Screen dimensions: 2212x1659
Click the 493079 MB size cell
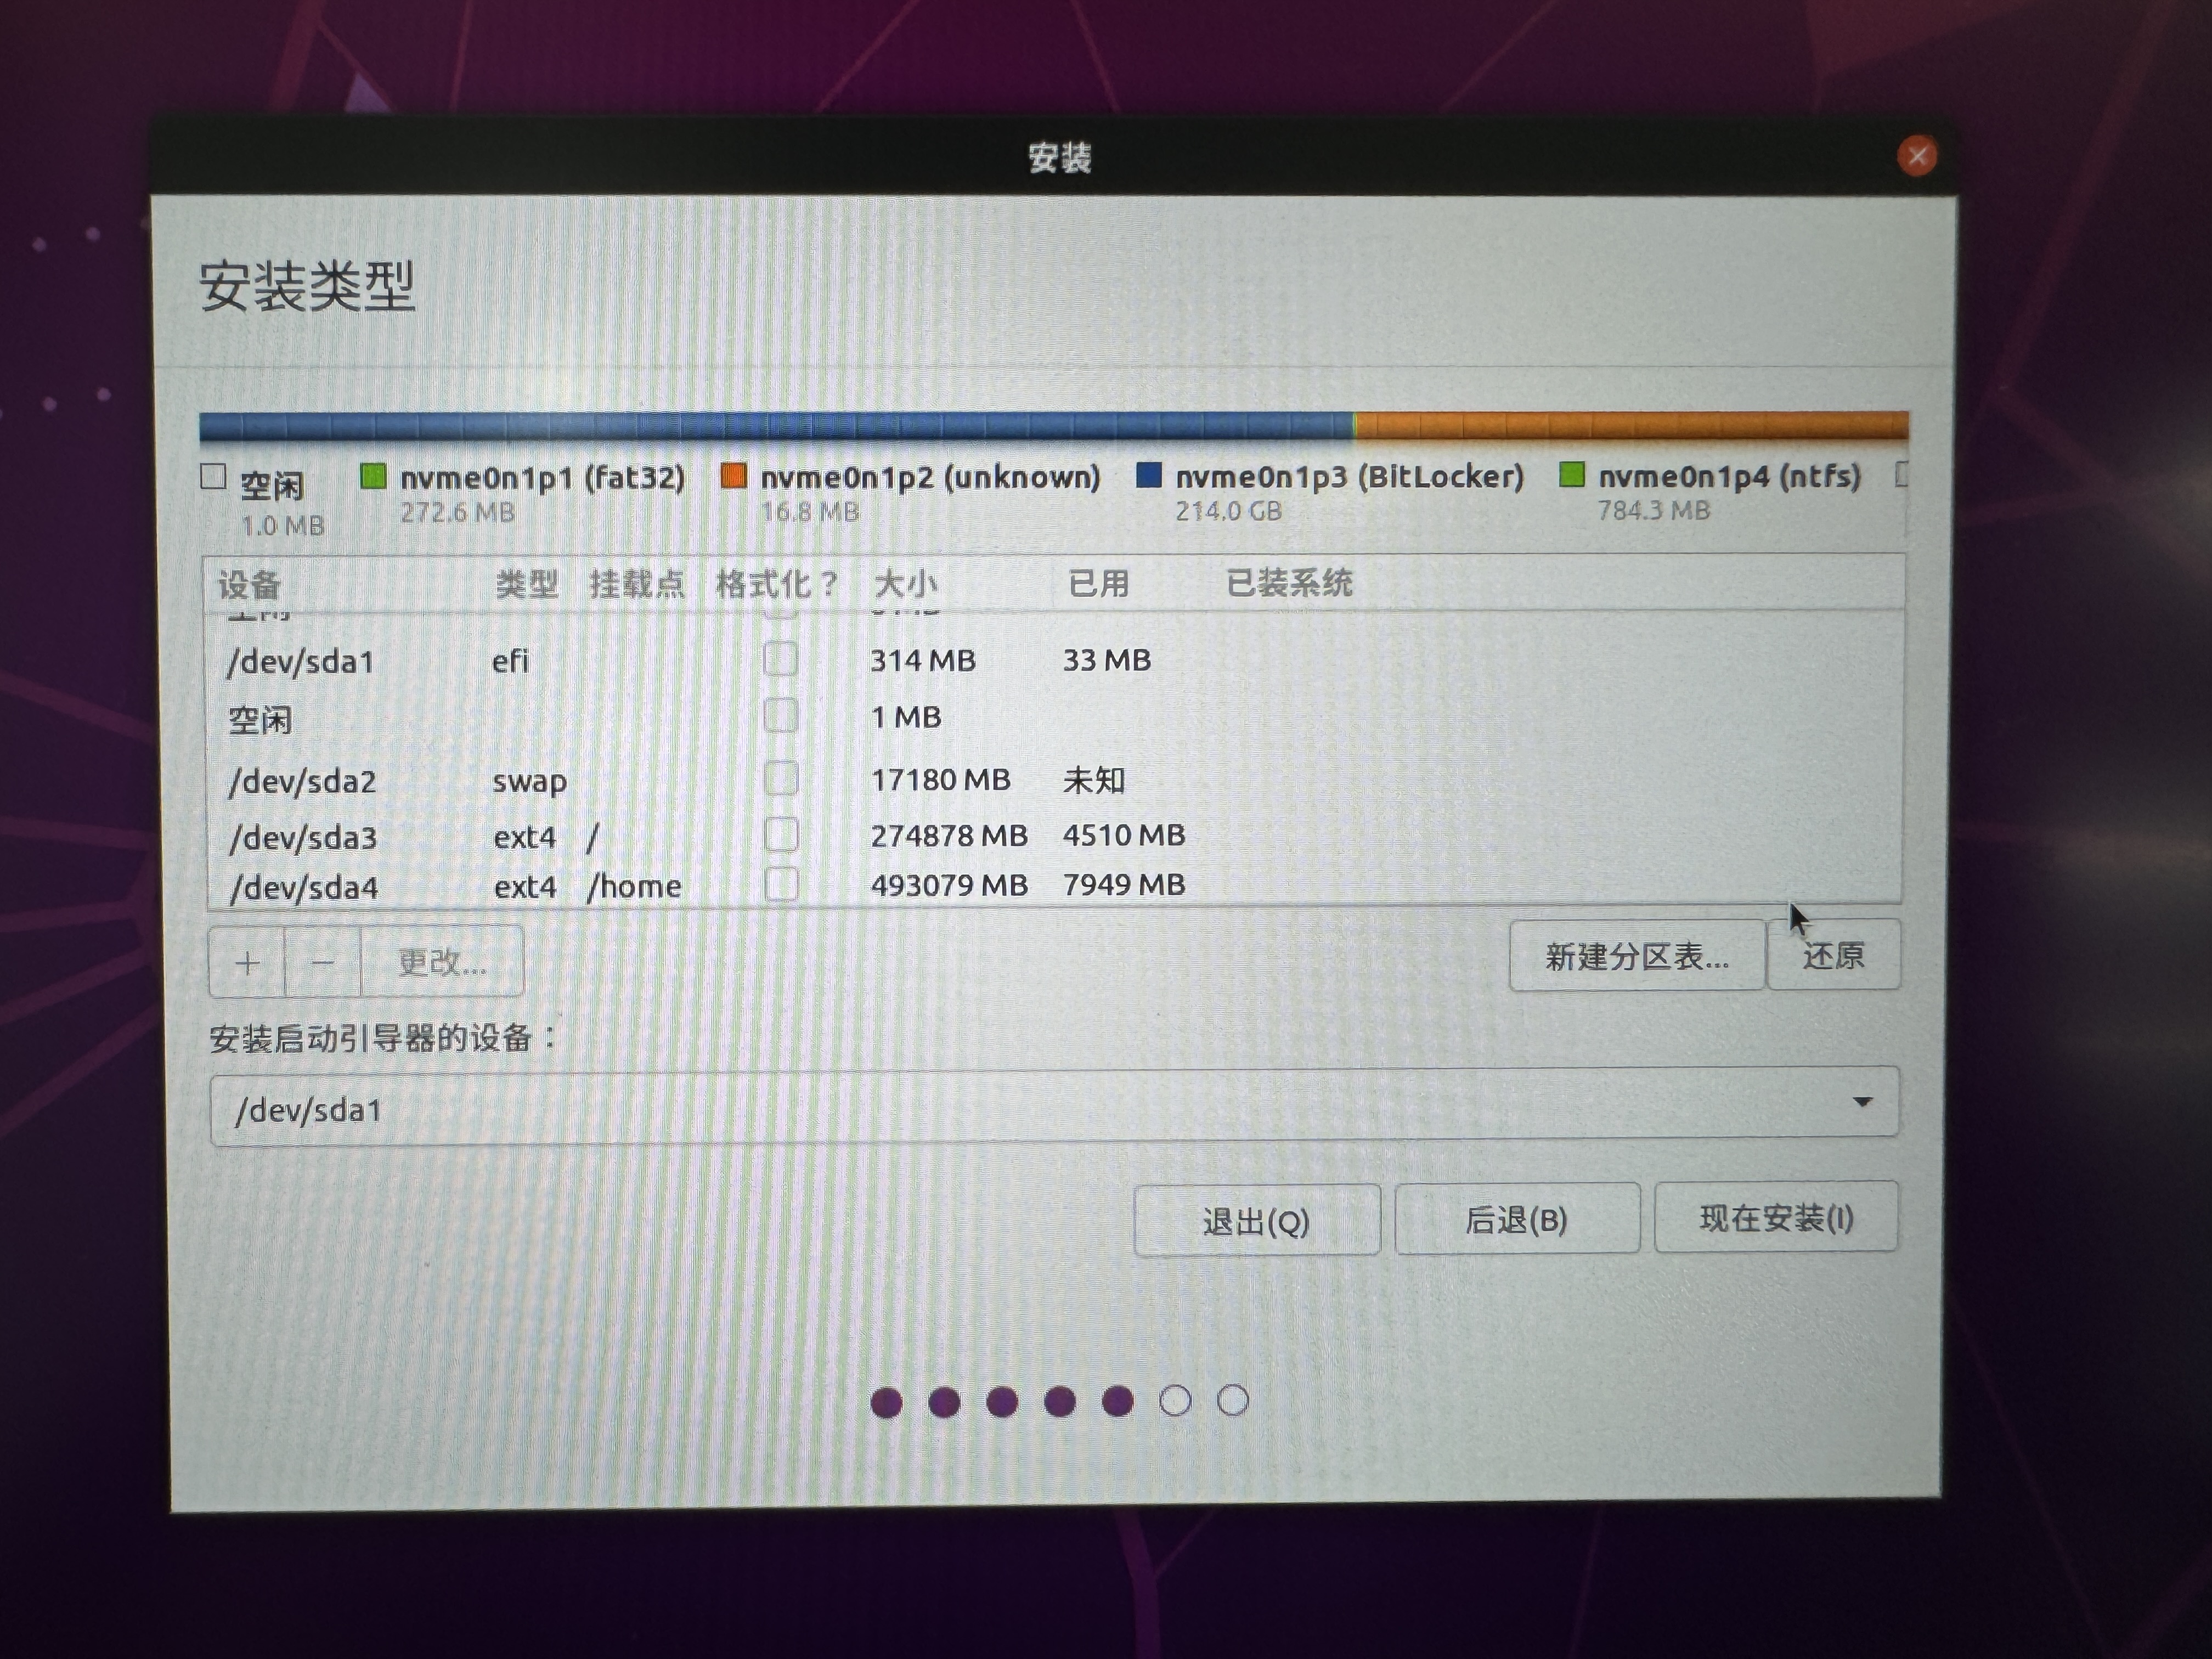click(x=949, y=885)
